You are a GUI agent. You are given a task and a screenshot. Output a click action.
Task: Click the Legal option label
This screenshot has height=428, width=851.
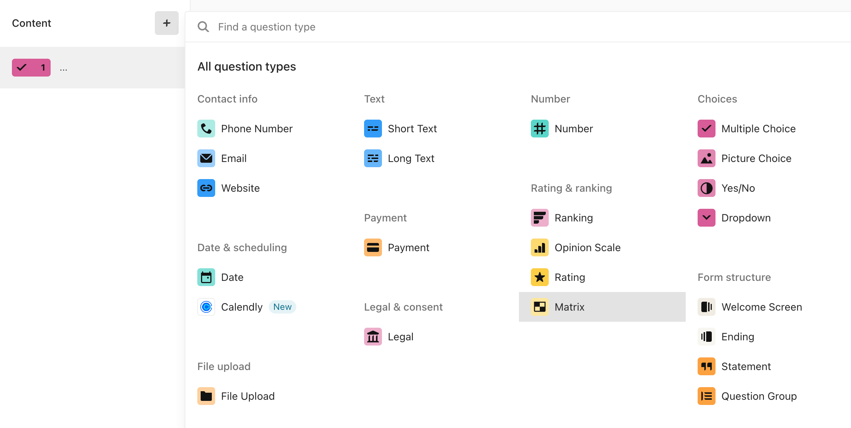pyautogui.click(x=401, y=337)
